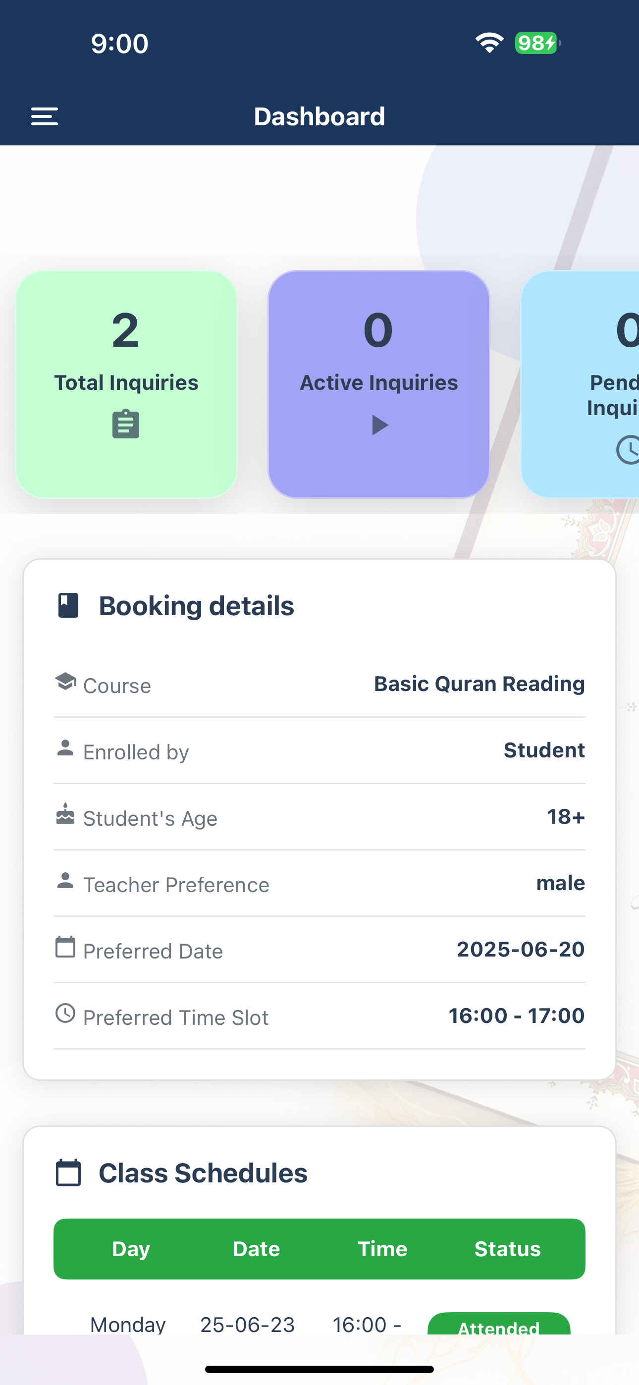Tap the Attended status badge

[499, 1325]
